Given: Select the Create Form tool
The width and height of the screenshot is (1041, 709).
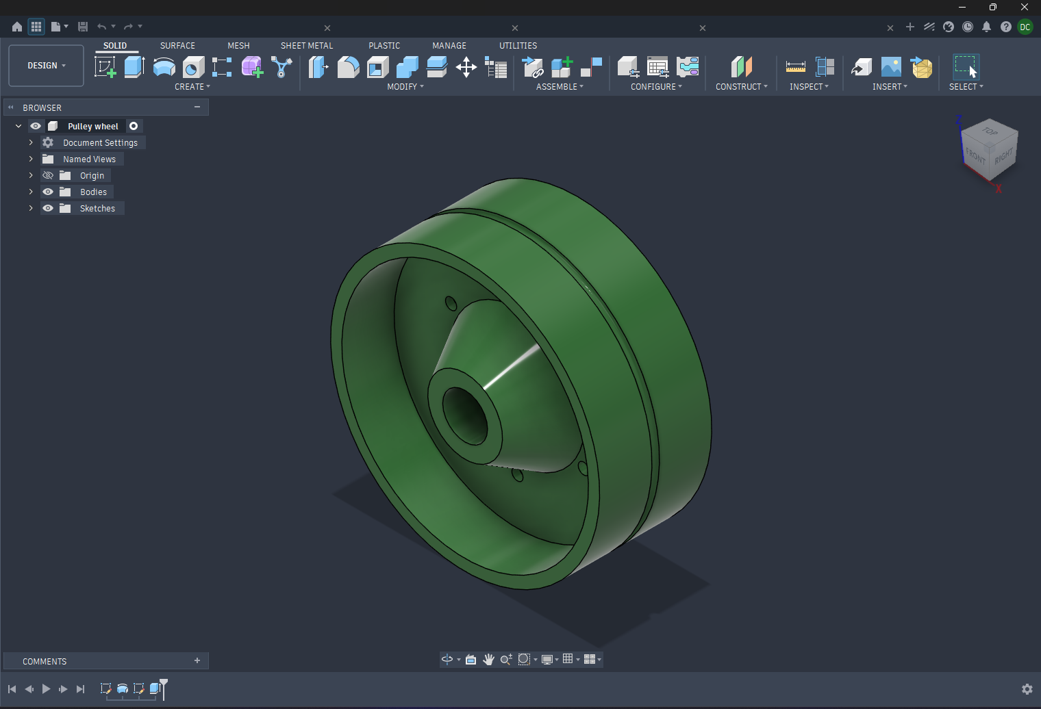Looking at the screenshot, I should 252,67.
